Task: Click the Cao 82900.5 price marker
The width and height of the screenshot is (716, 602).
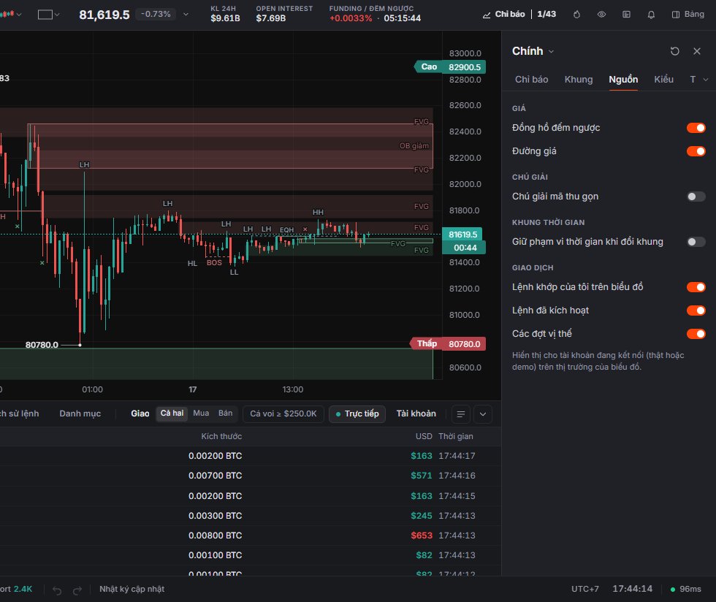Action: tap(450, 67)
